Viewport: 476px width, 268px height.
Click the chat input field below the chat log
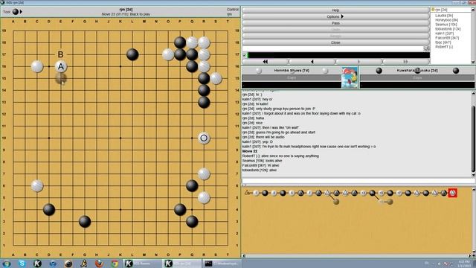[x=358, y=181]
